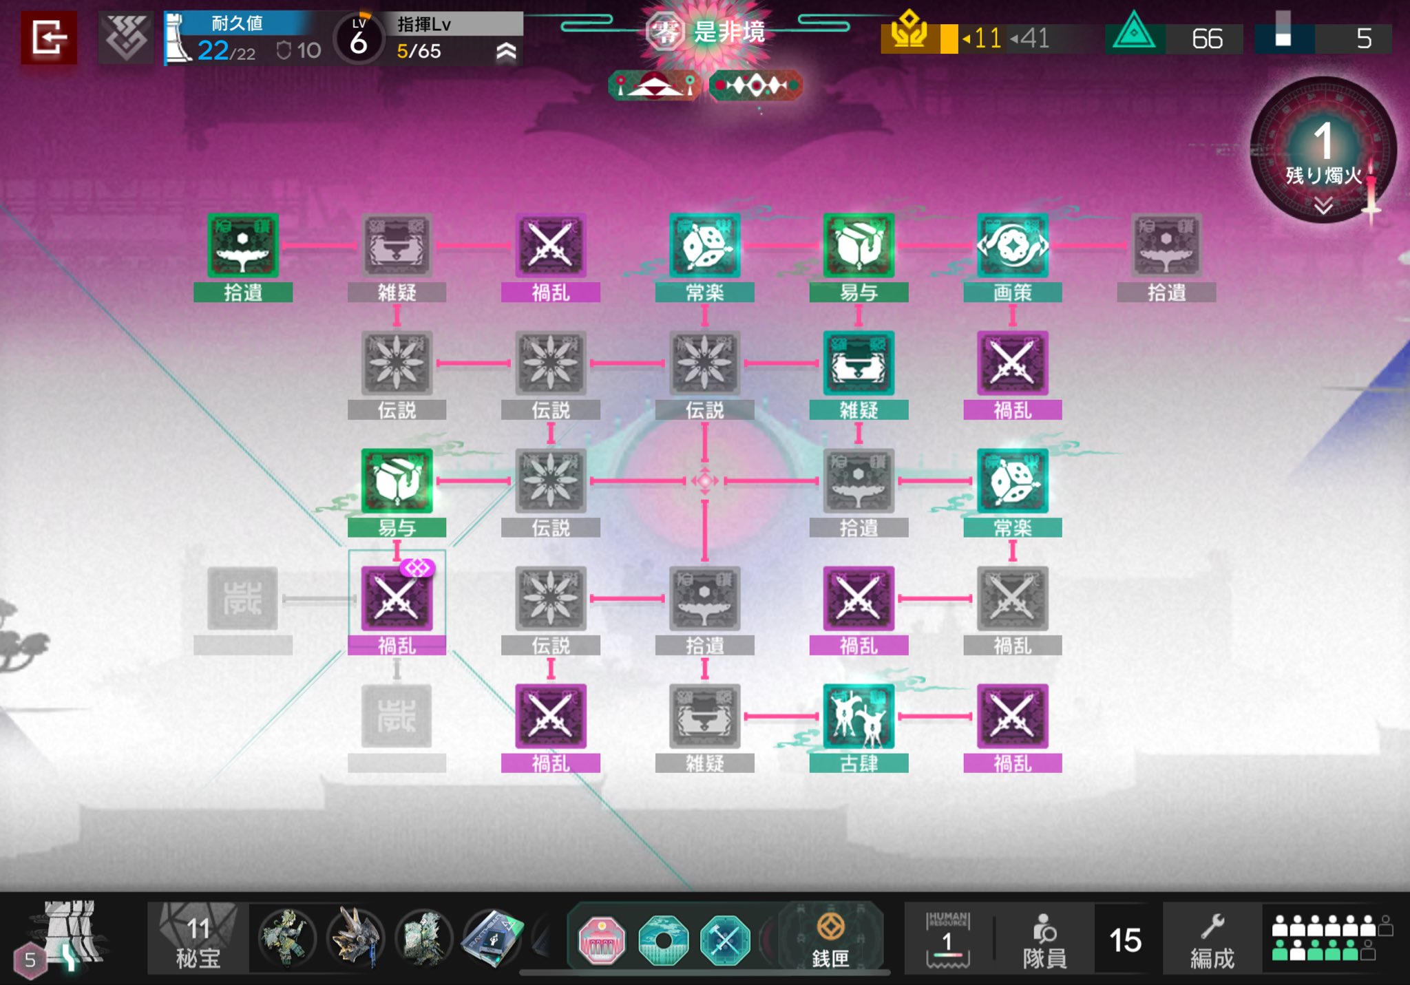Click the highlighted 禍乱 battle node
Image resolution: width=1410 pixels, height=985 pixels.
[x=397, y=599]
